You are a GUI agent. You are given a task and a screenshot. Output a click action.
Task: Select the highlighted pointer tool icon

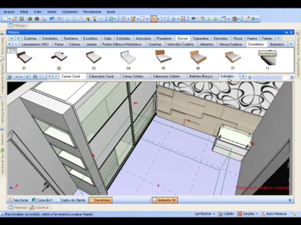pos(154,19)
